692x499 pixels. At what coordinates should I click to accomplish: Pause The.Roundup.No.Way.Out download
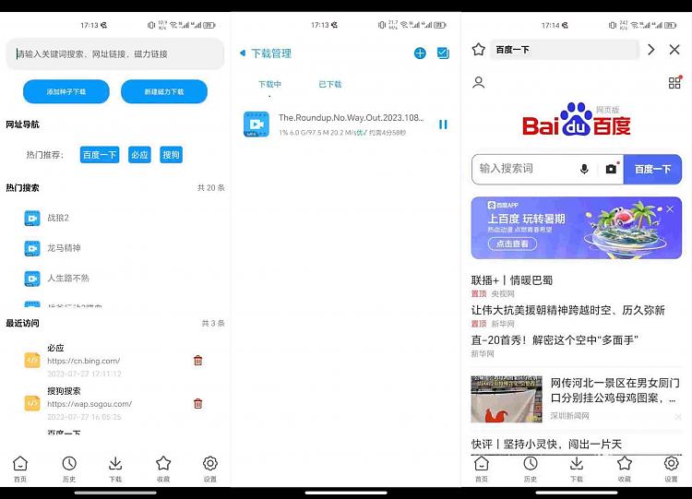pos(443,125)
